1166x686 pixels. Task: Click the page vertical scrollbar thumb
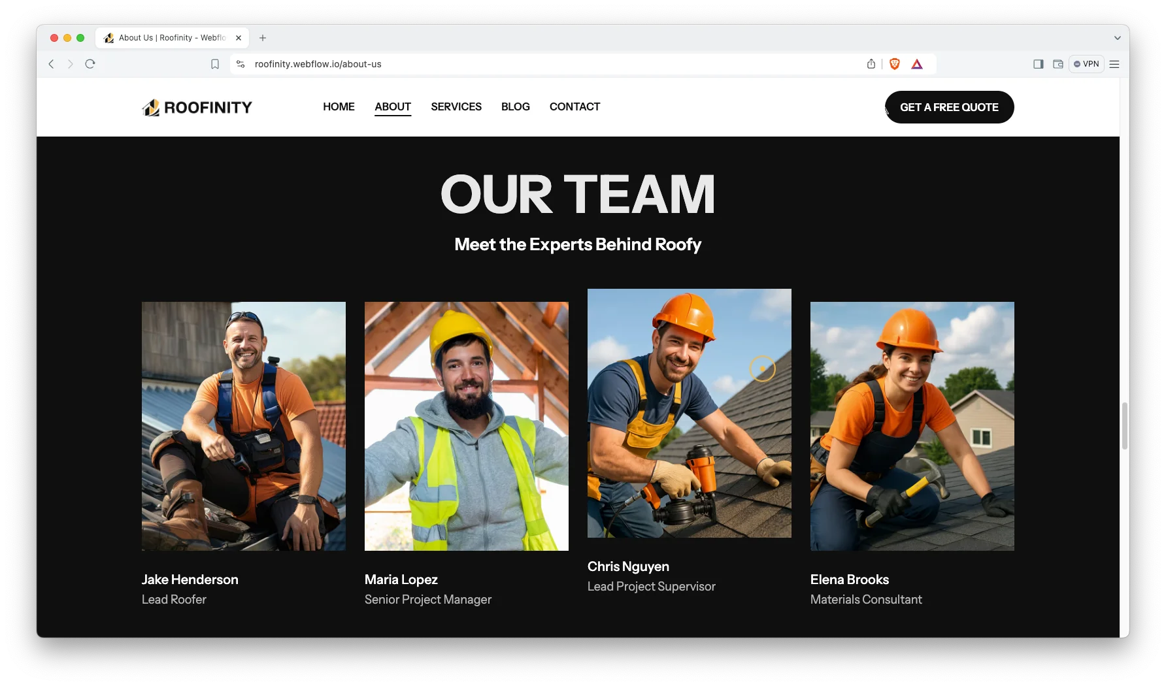[1124, 426]
